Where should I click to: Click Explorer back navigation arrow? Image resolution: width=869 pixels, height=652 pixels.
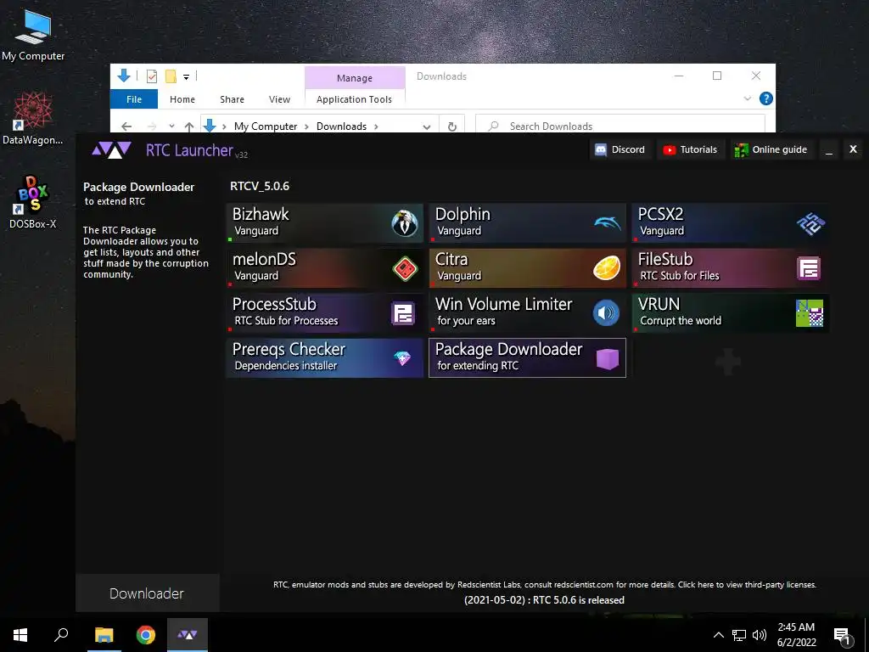[x=126, y=126]
